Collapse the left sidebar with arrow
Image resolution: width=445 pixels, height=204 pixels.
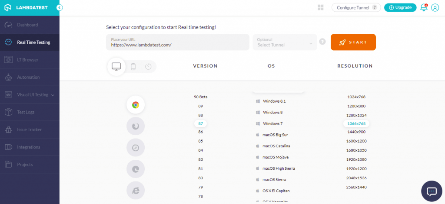click(60, 7)
